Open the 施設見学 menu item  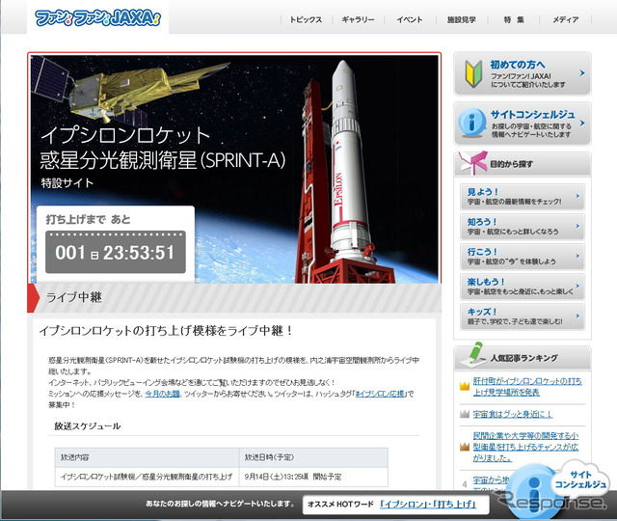[x=461, y=19]
